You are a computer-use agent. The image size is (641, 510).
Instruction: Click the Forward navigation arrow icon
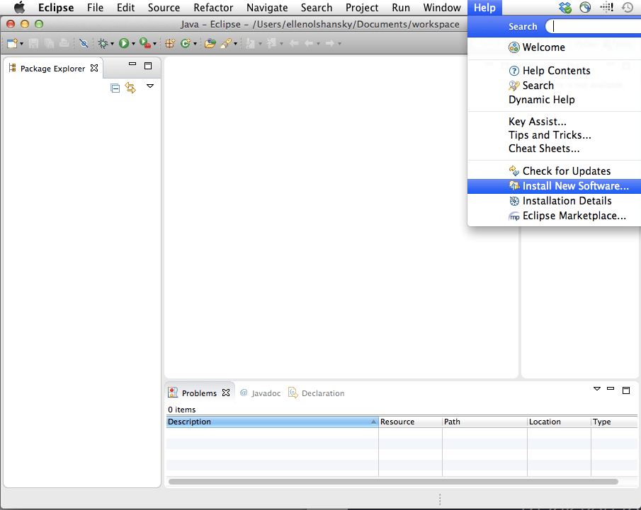point(330,43)
